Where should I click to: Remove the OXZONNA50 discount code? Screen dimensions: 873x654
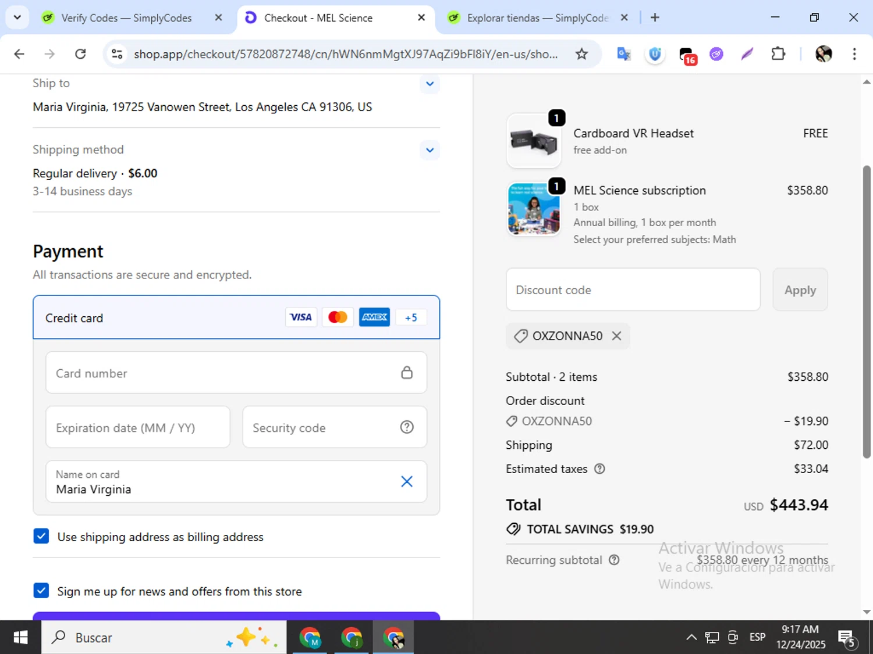(x=617, y=336)
